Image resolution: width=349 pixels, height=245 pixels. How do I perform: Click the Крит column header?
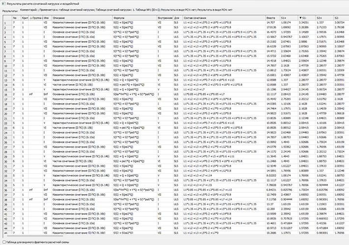tap(24, 18)
